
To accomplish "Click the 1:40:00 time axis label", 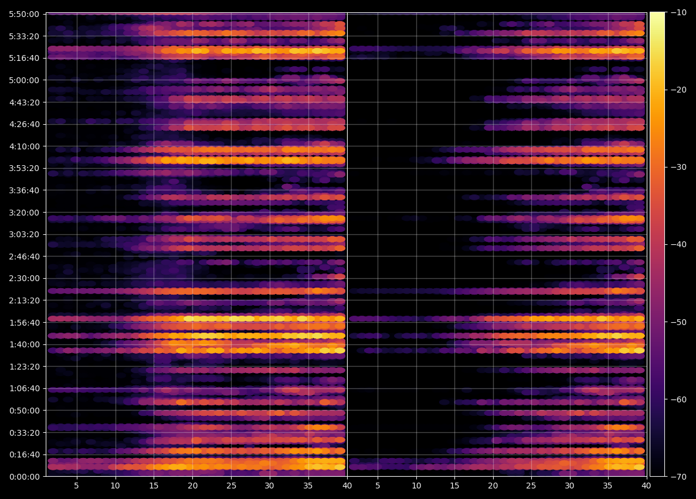I will [x=25, y=344].
